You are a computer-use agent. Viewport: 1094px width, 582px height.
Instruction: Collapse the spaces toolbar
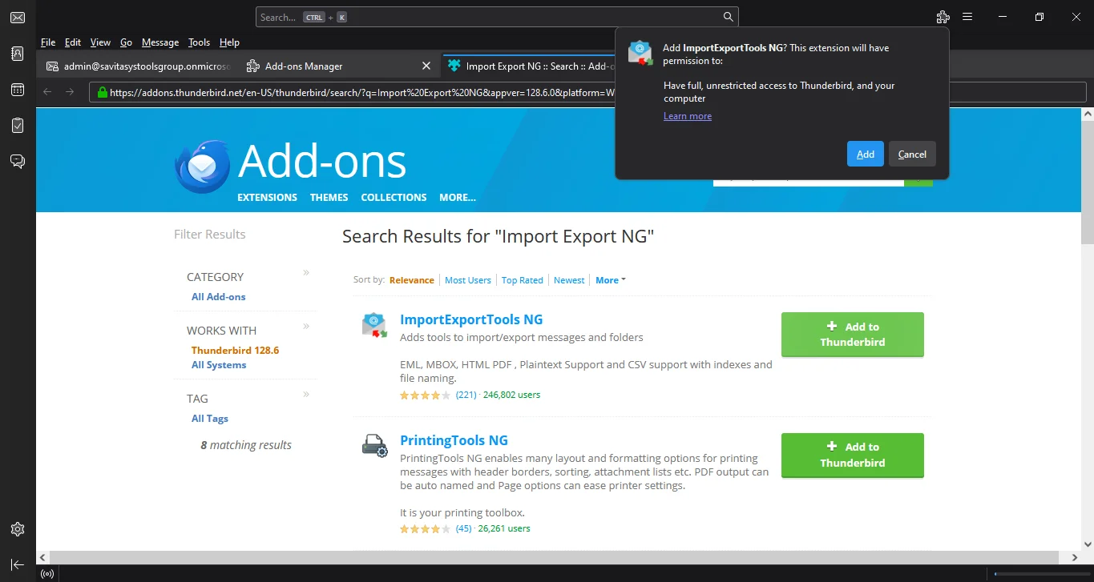tap(18, 564)
